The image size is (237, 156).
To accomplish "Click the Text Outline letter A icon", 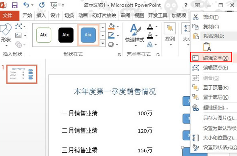I will tap(150, 36).
